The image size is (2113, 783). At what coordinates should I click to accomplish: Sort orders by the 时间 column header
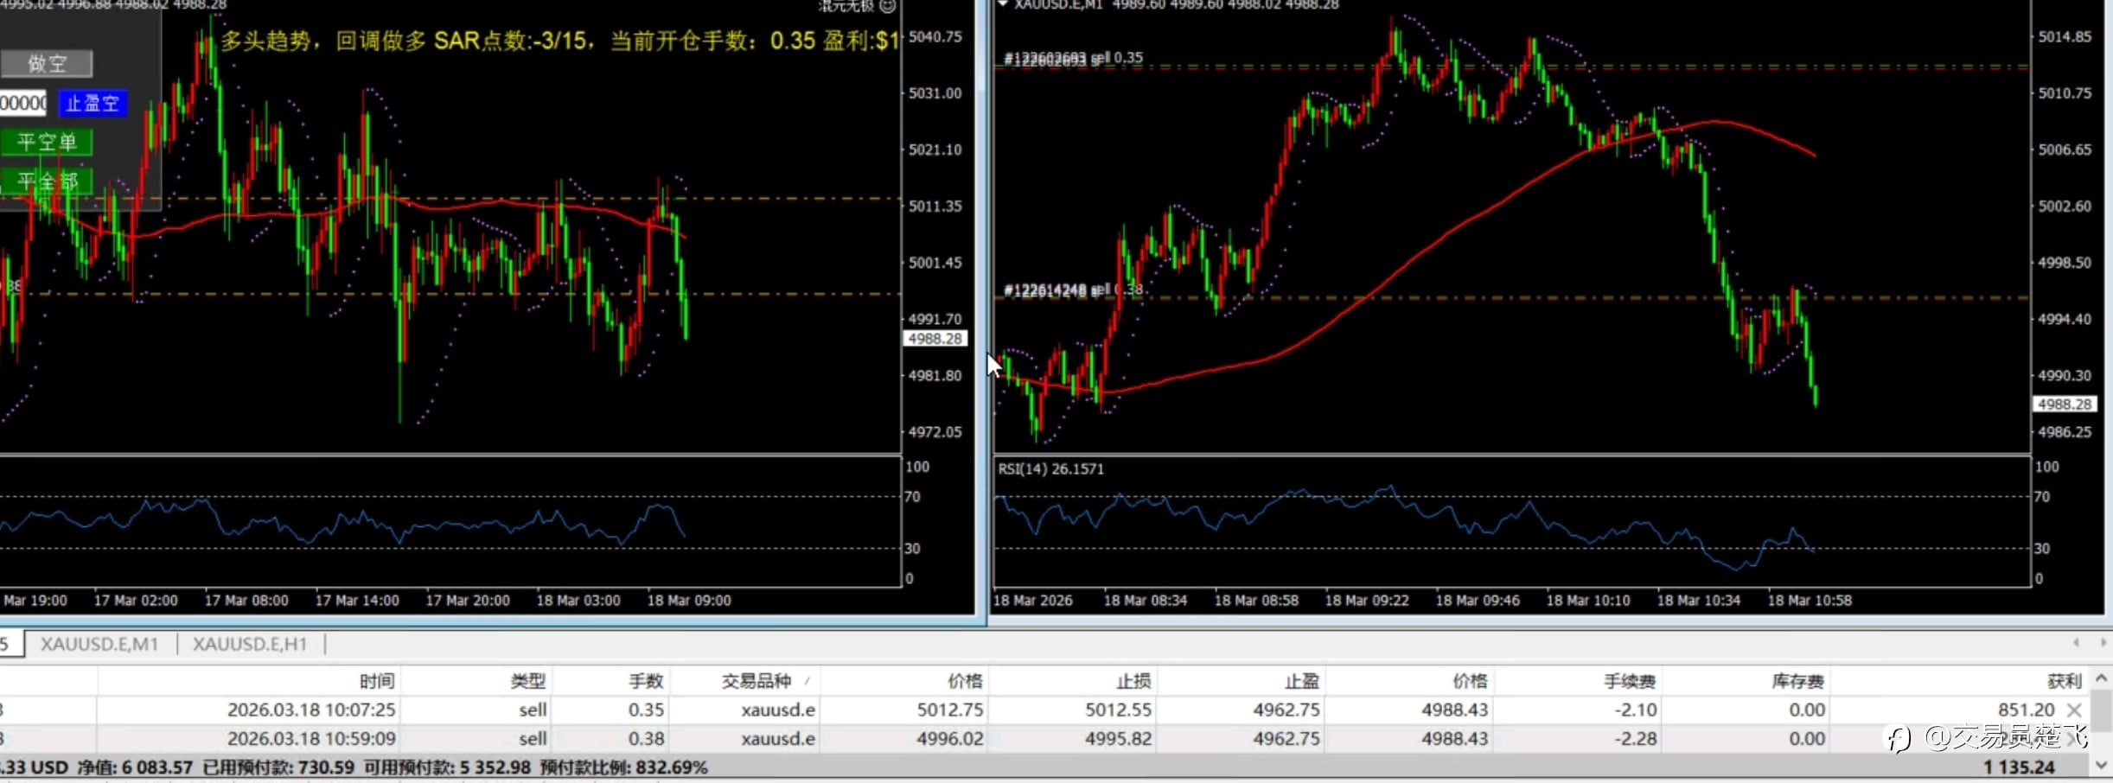pos(377,681)
